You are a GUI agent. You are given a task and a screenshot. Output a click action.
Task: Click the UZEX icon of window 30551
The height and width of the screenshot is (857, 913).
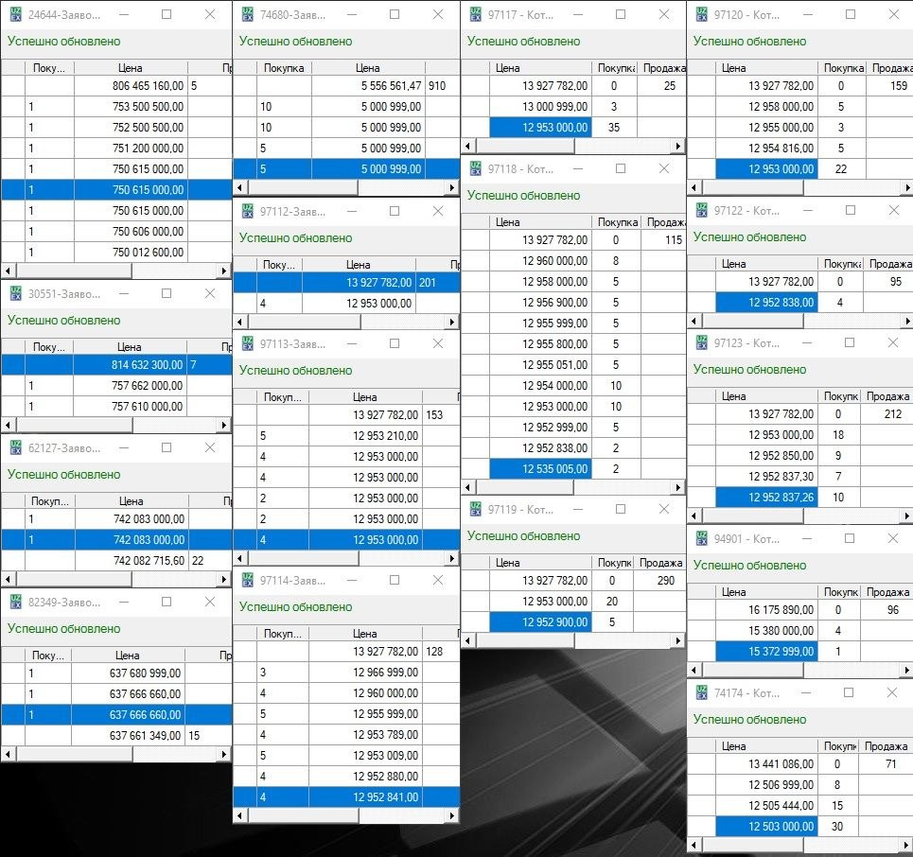[15, 293]
